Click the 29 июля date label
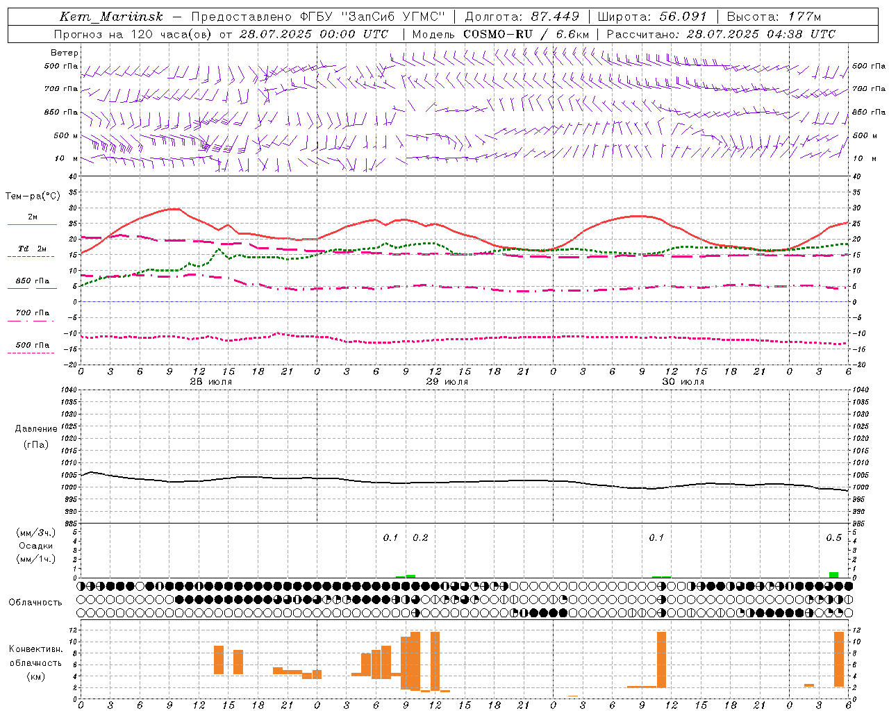 coord(447,382)
